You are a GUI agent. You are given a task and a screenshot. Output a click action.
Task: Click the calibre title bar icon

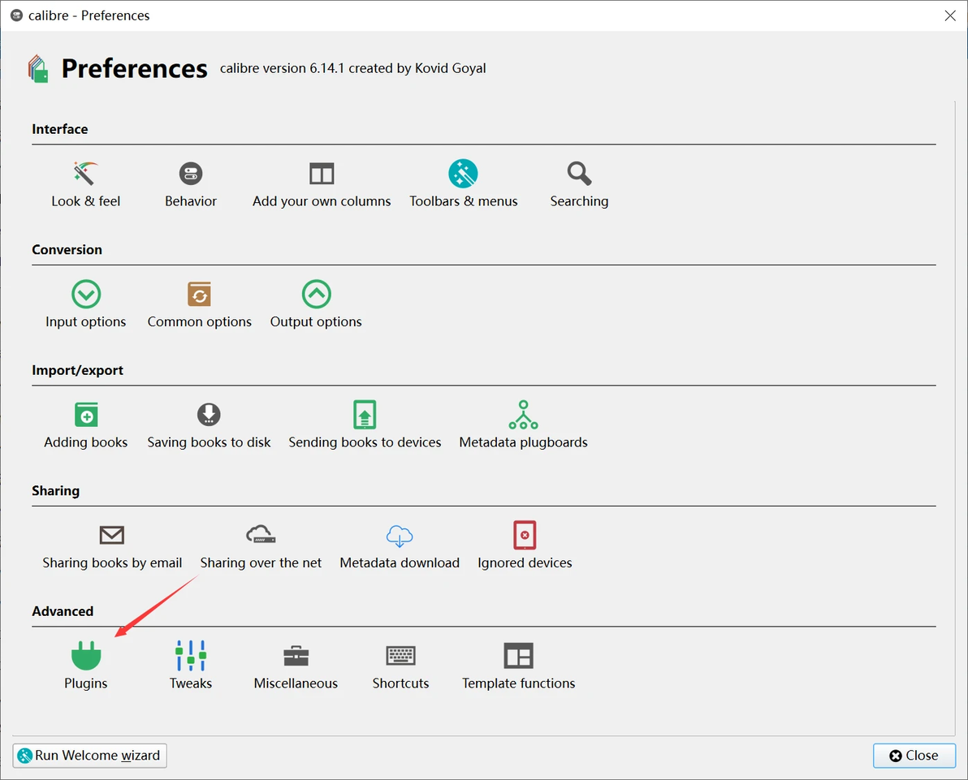[x=17, y=15]
